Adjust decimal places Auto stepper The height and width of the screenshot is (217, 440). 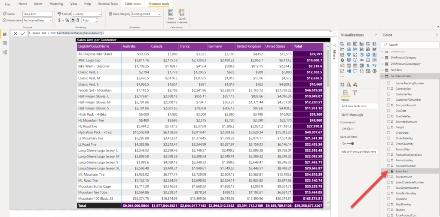pyautogui.click(x=97, y=20)
